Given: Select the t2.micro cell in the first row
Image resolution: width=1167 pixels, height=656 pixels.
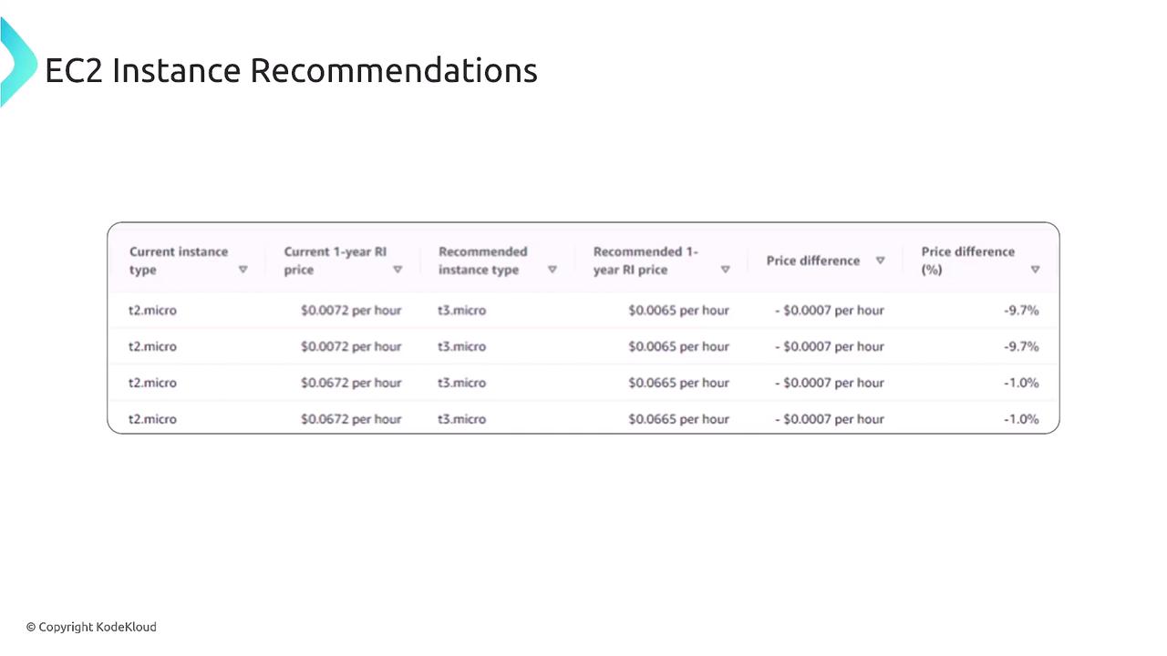Looking at the screenshot, I should (x=152, y=310).
